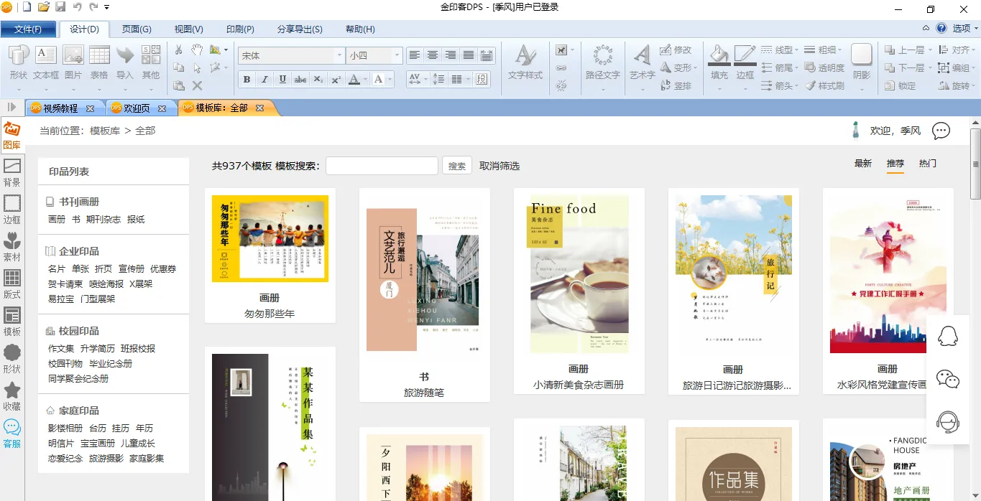
Task: Open the WeChat contact floating icon
Action: coord(948,380)
